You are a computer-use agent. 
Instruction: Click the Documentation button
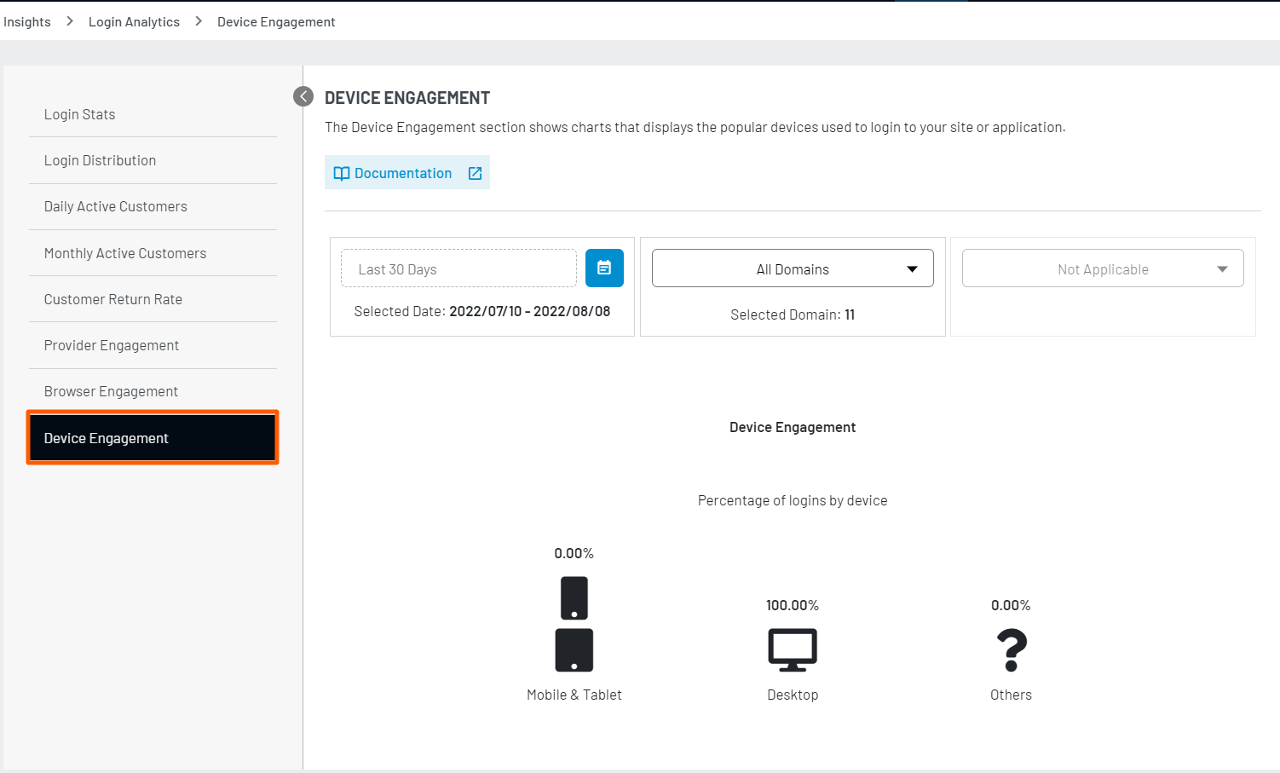(x=406, y=172)
